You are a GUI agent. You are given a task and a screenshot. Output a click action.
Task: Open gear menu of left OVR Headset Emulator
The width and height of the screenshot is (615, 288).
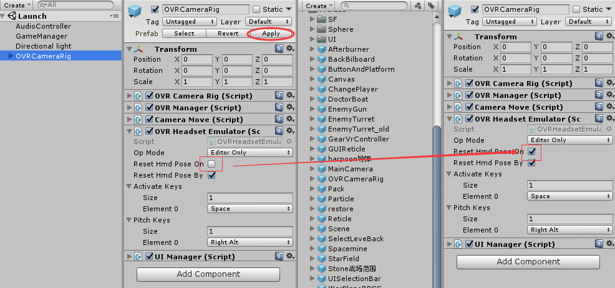pos(290,131)
